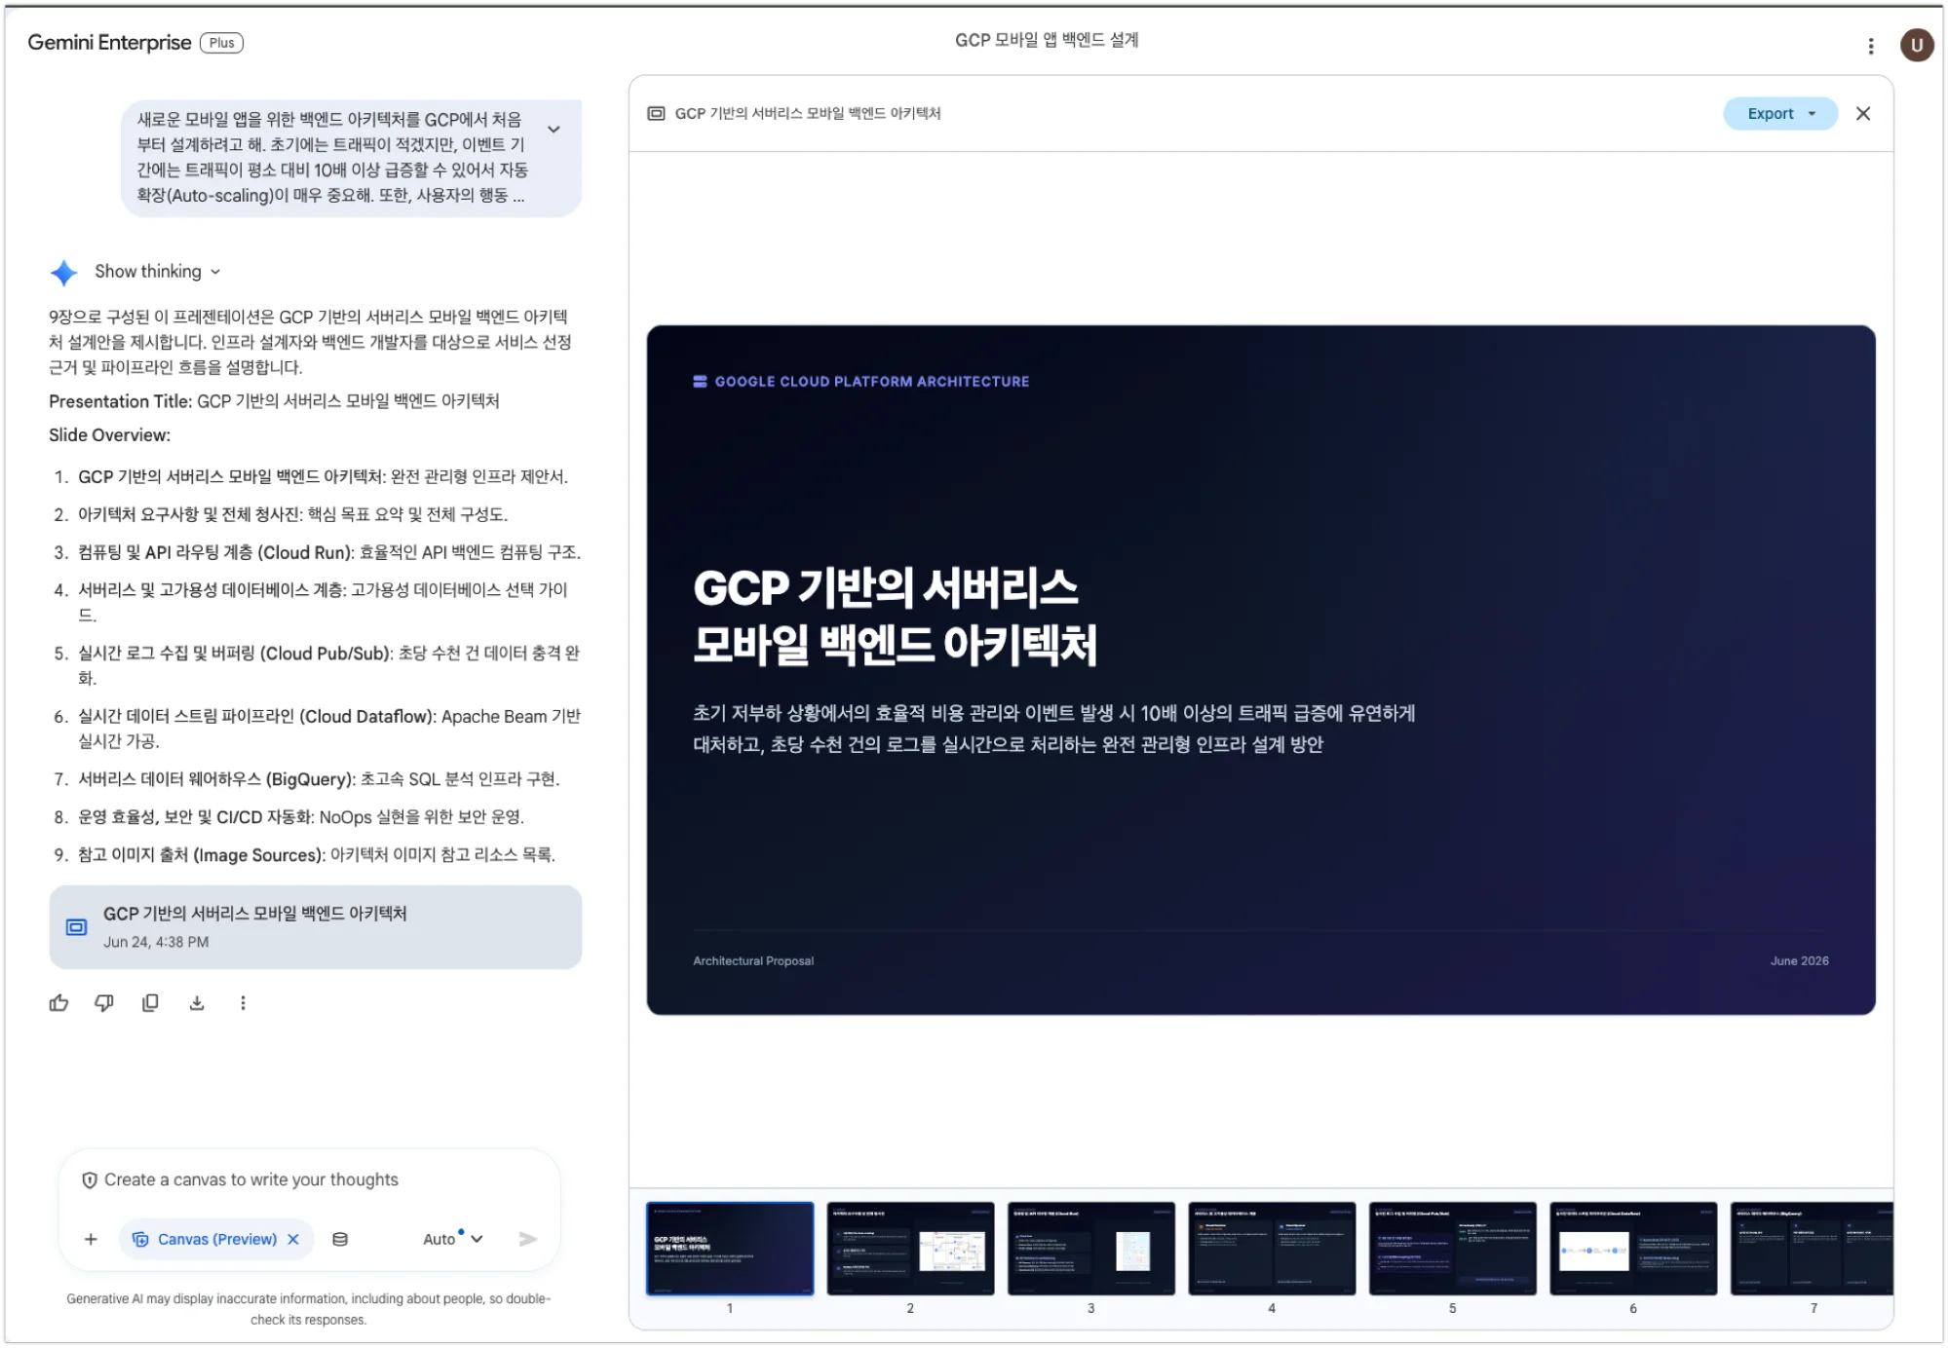Select slide 7 thumbnail

point(1812,1249)
